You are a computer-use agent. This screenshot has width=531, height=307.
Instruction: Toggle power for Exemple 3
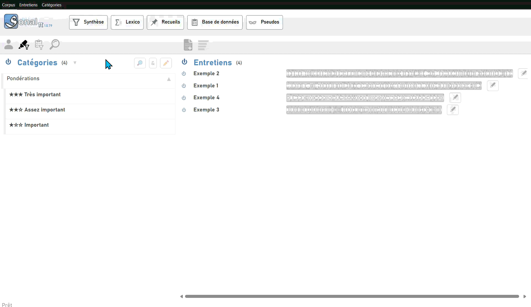pyautogui.click(x=184, y=110)
